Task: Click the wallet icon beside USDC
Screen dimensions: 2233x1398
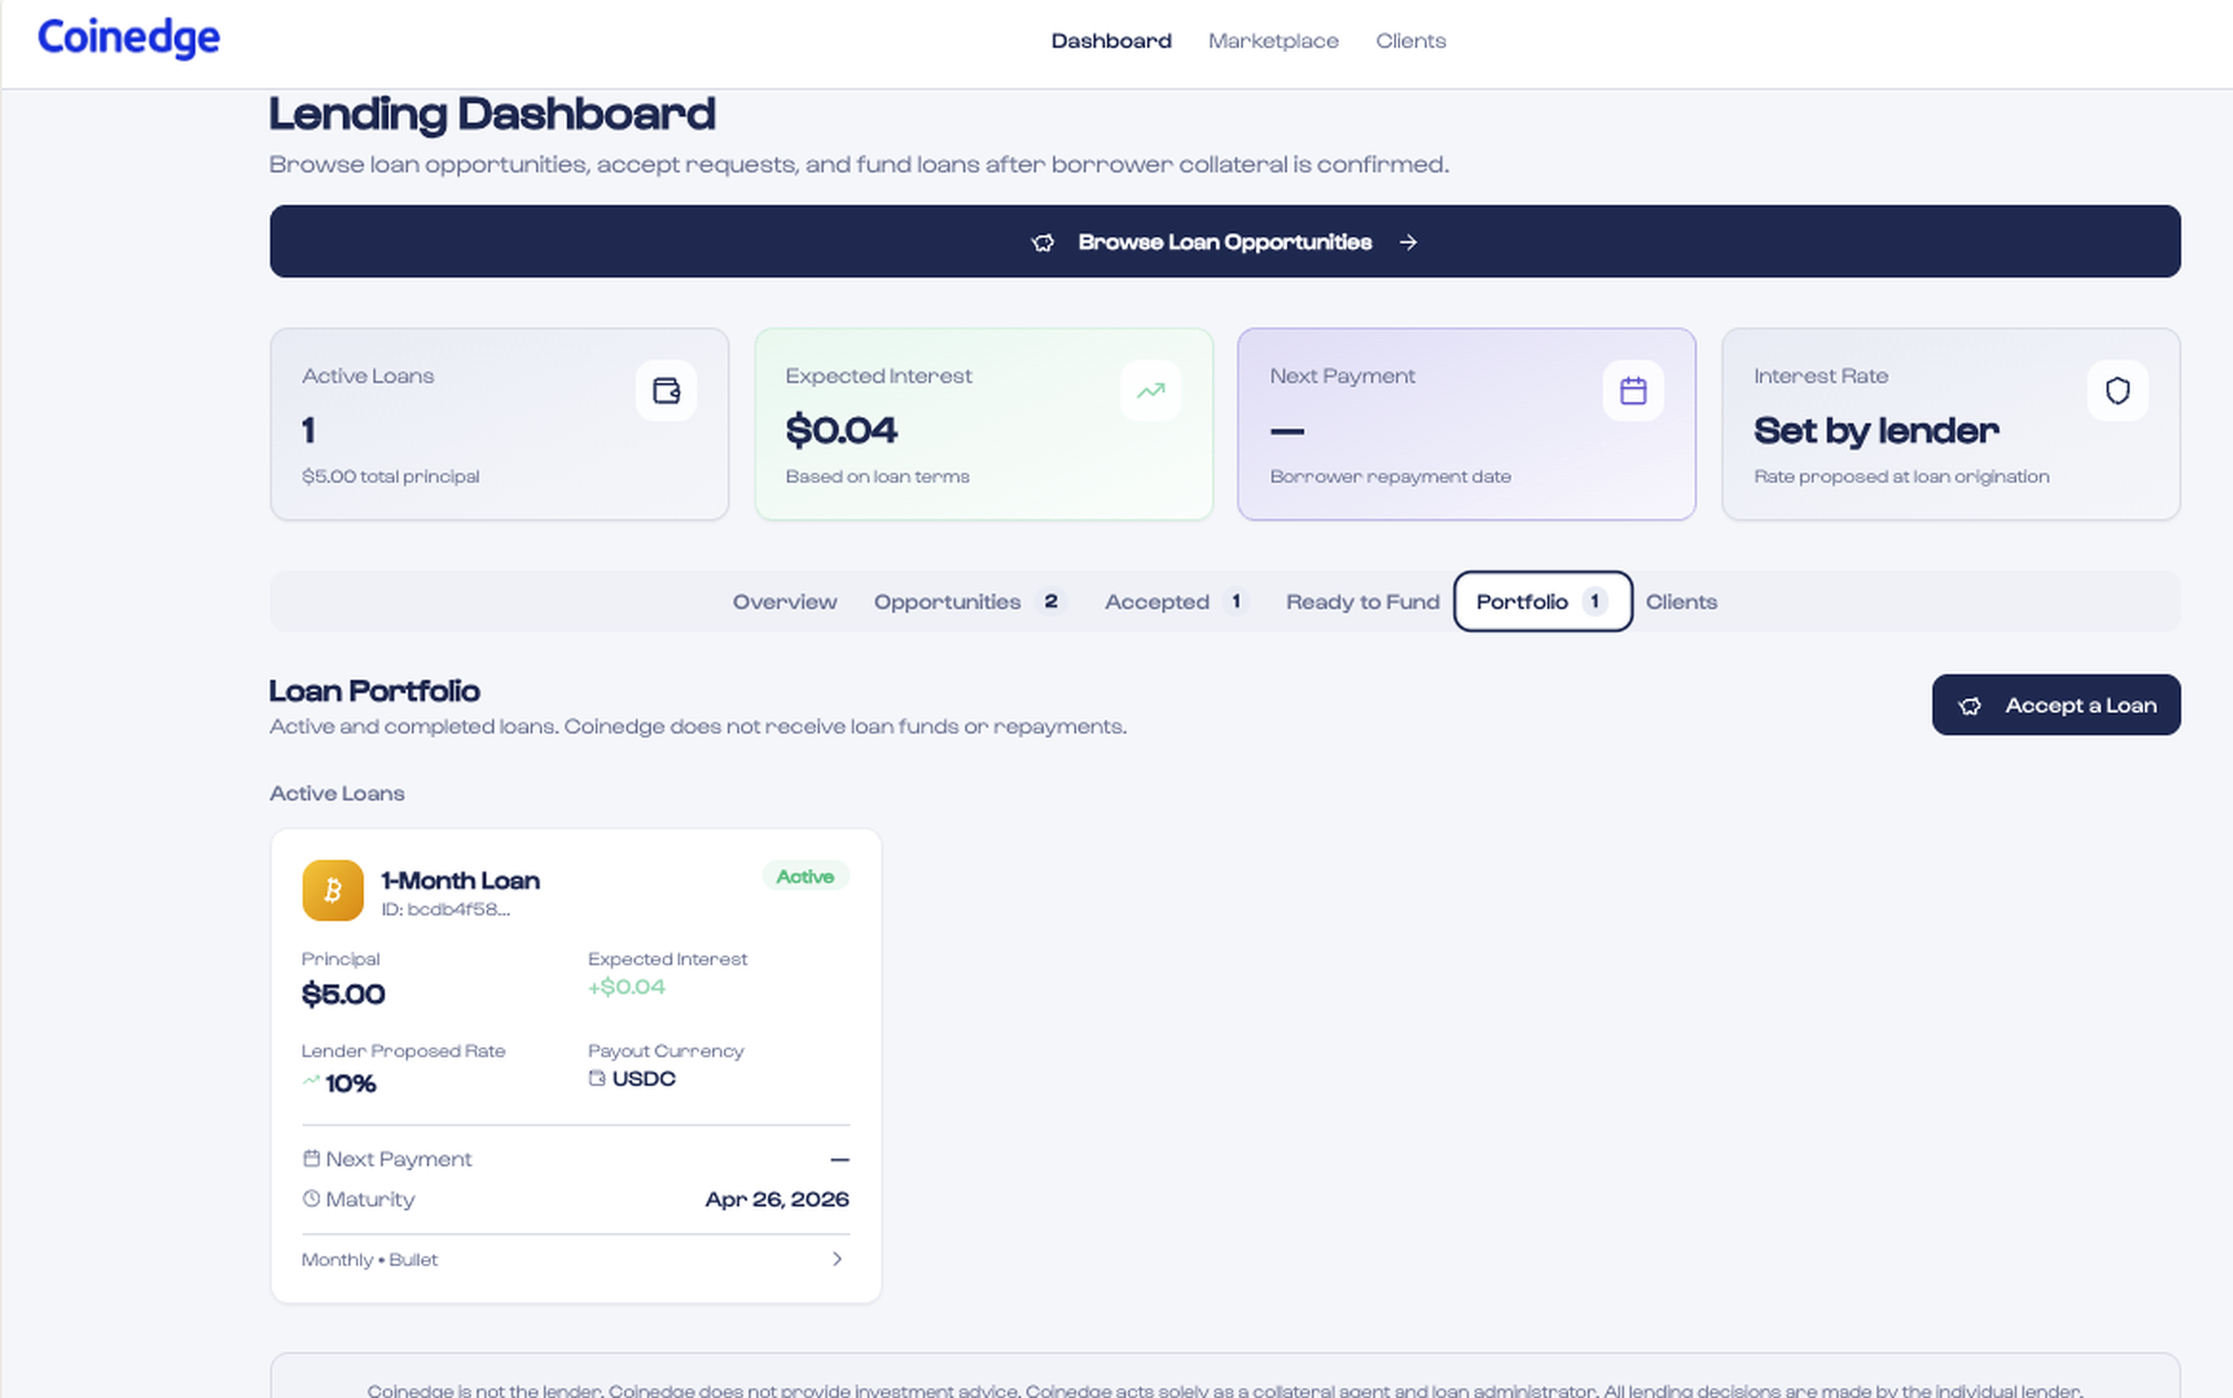Action: [597, 1078]
